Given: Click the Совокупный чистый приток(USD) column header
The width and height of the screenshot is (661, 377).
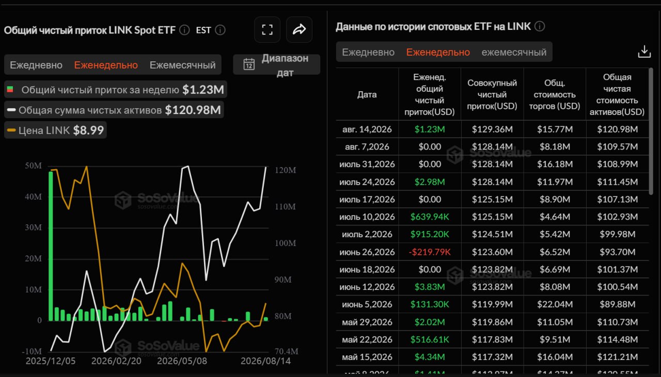Looking at the screenshot, I should pos(492,94).
